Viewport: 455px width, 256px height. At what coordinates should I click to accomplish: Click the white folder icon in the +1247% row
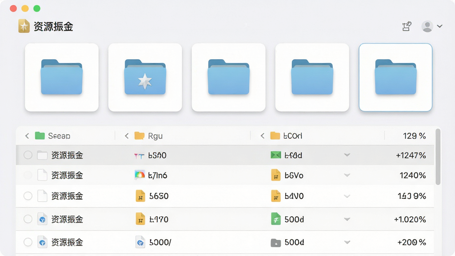(42, 155)
